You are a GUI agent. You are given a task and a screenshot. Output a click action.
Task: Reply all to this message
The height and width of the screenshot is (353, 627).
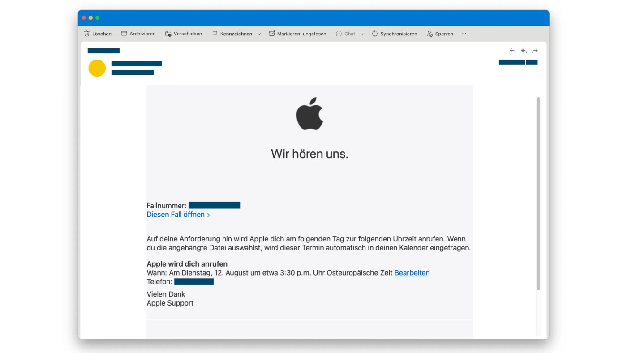pyautogui.click(x=524, y=51)
